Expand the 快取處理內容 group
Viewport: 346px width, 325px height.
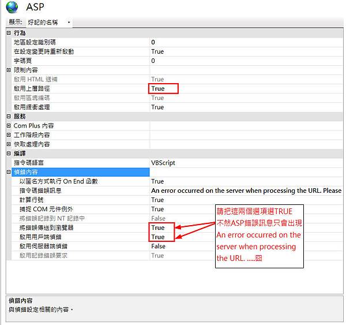pos(9,144)
